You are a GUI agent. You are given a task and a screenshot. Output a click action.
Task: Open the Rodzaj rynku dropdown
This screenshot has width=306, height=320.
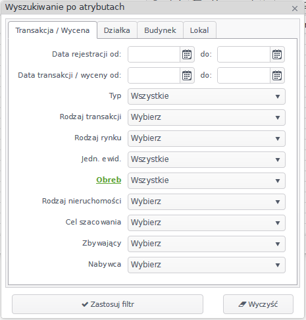tap(207, 138)
